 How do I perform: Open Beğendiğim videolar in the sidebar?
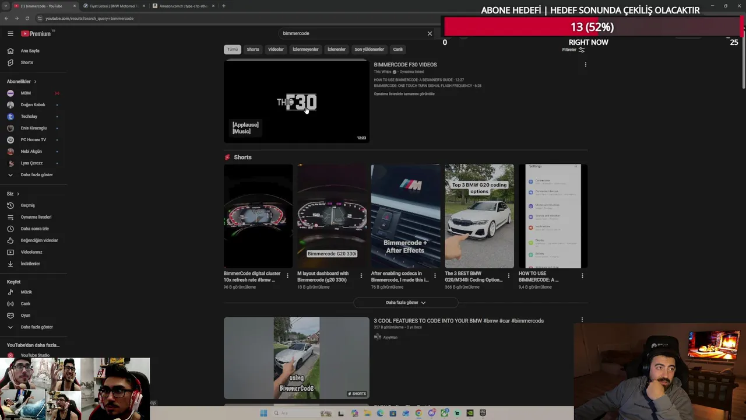coord(39,240)
